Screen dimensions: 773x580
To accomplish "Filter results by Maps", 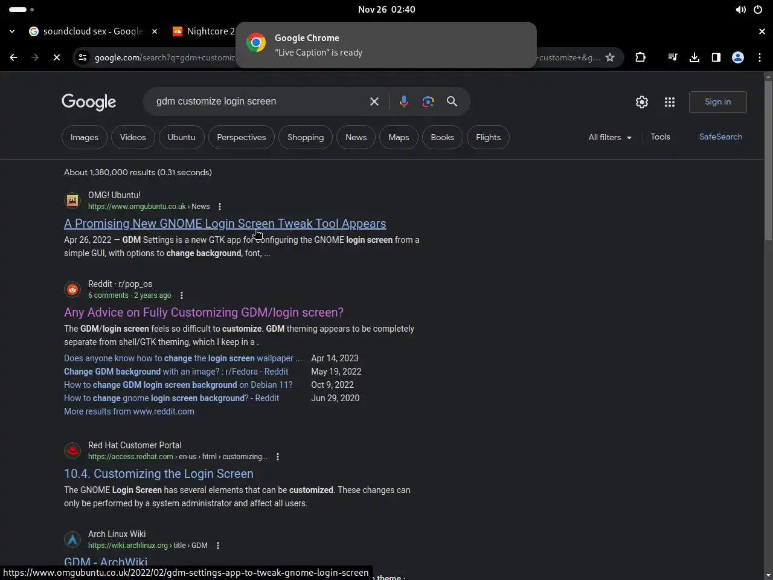I will pos(399,137).
